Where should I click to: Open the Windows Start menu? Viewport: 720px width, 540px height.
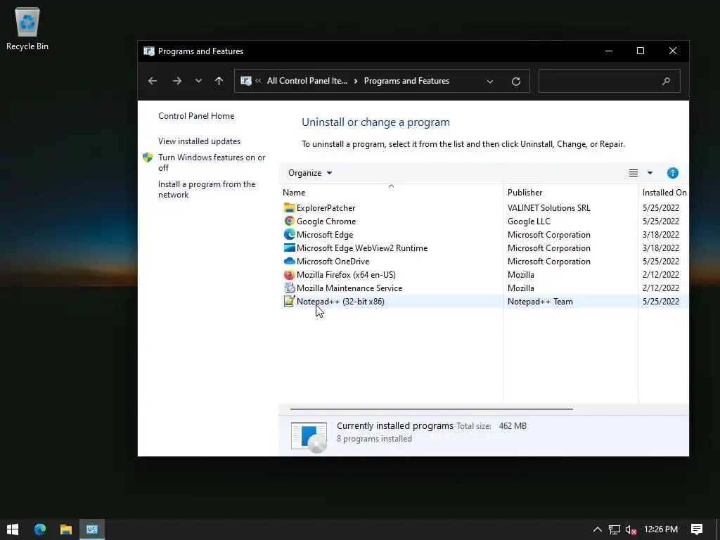tap(13, 529)
